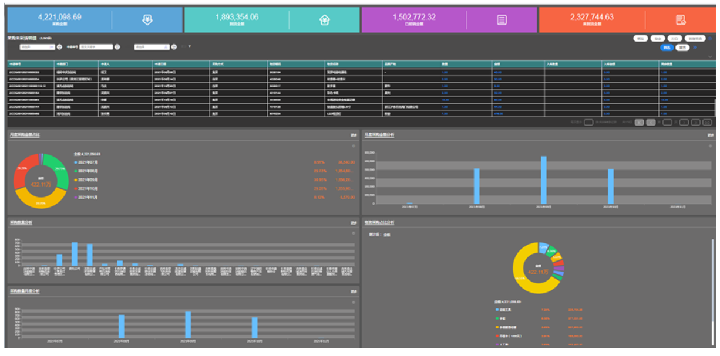Click the blue highlighted button at upper right
720x356 pixels.
pos(667,48)
